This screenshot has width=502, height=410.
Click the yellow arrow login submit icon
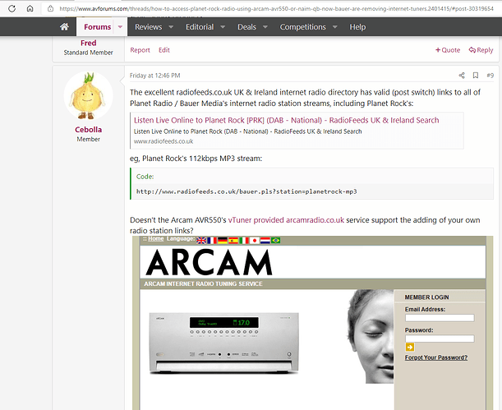click(409, 348)
